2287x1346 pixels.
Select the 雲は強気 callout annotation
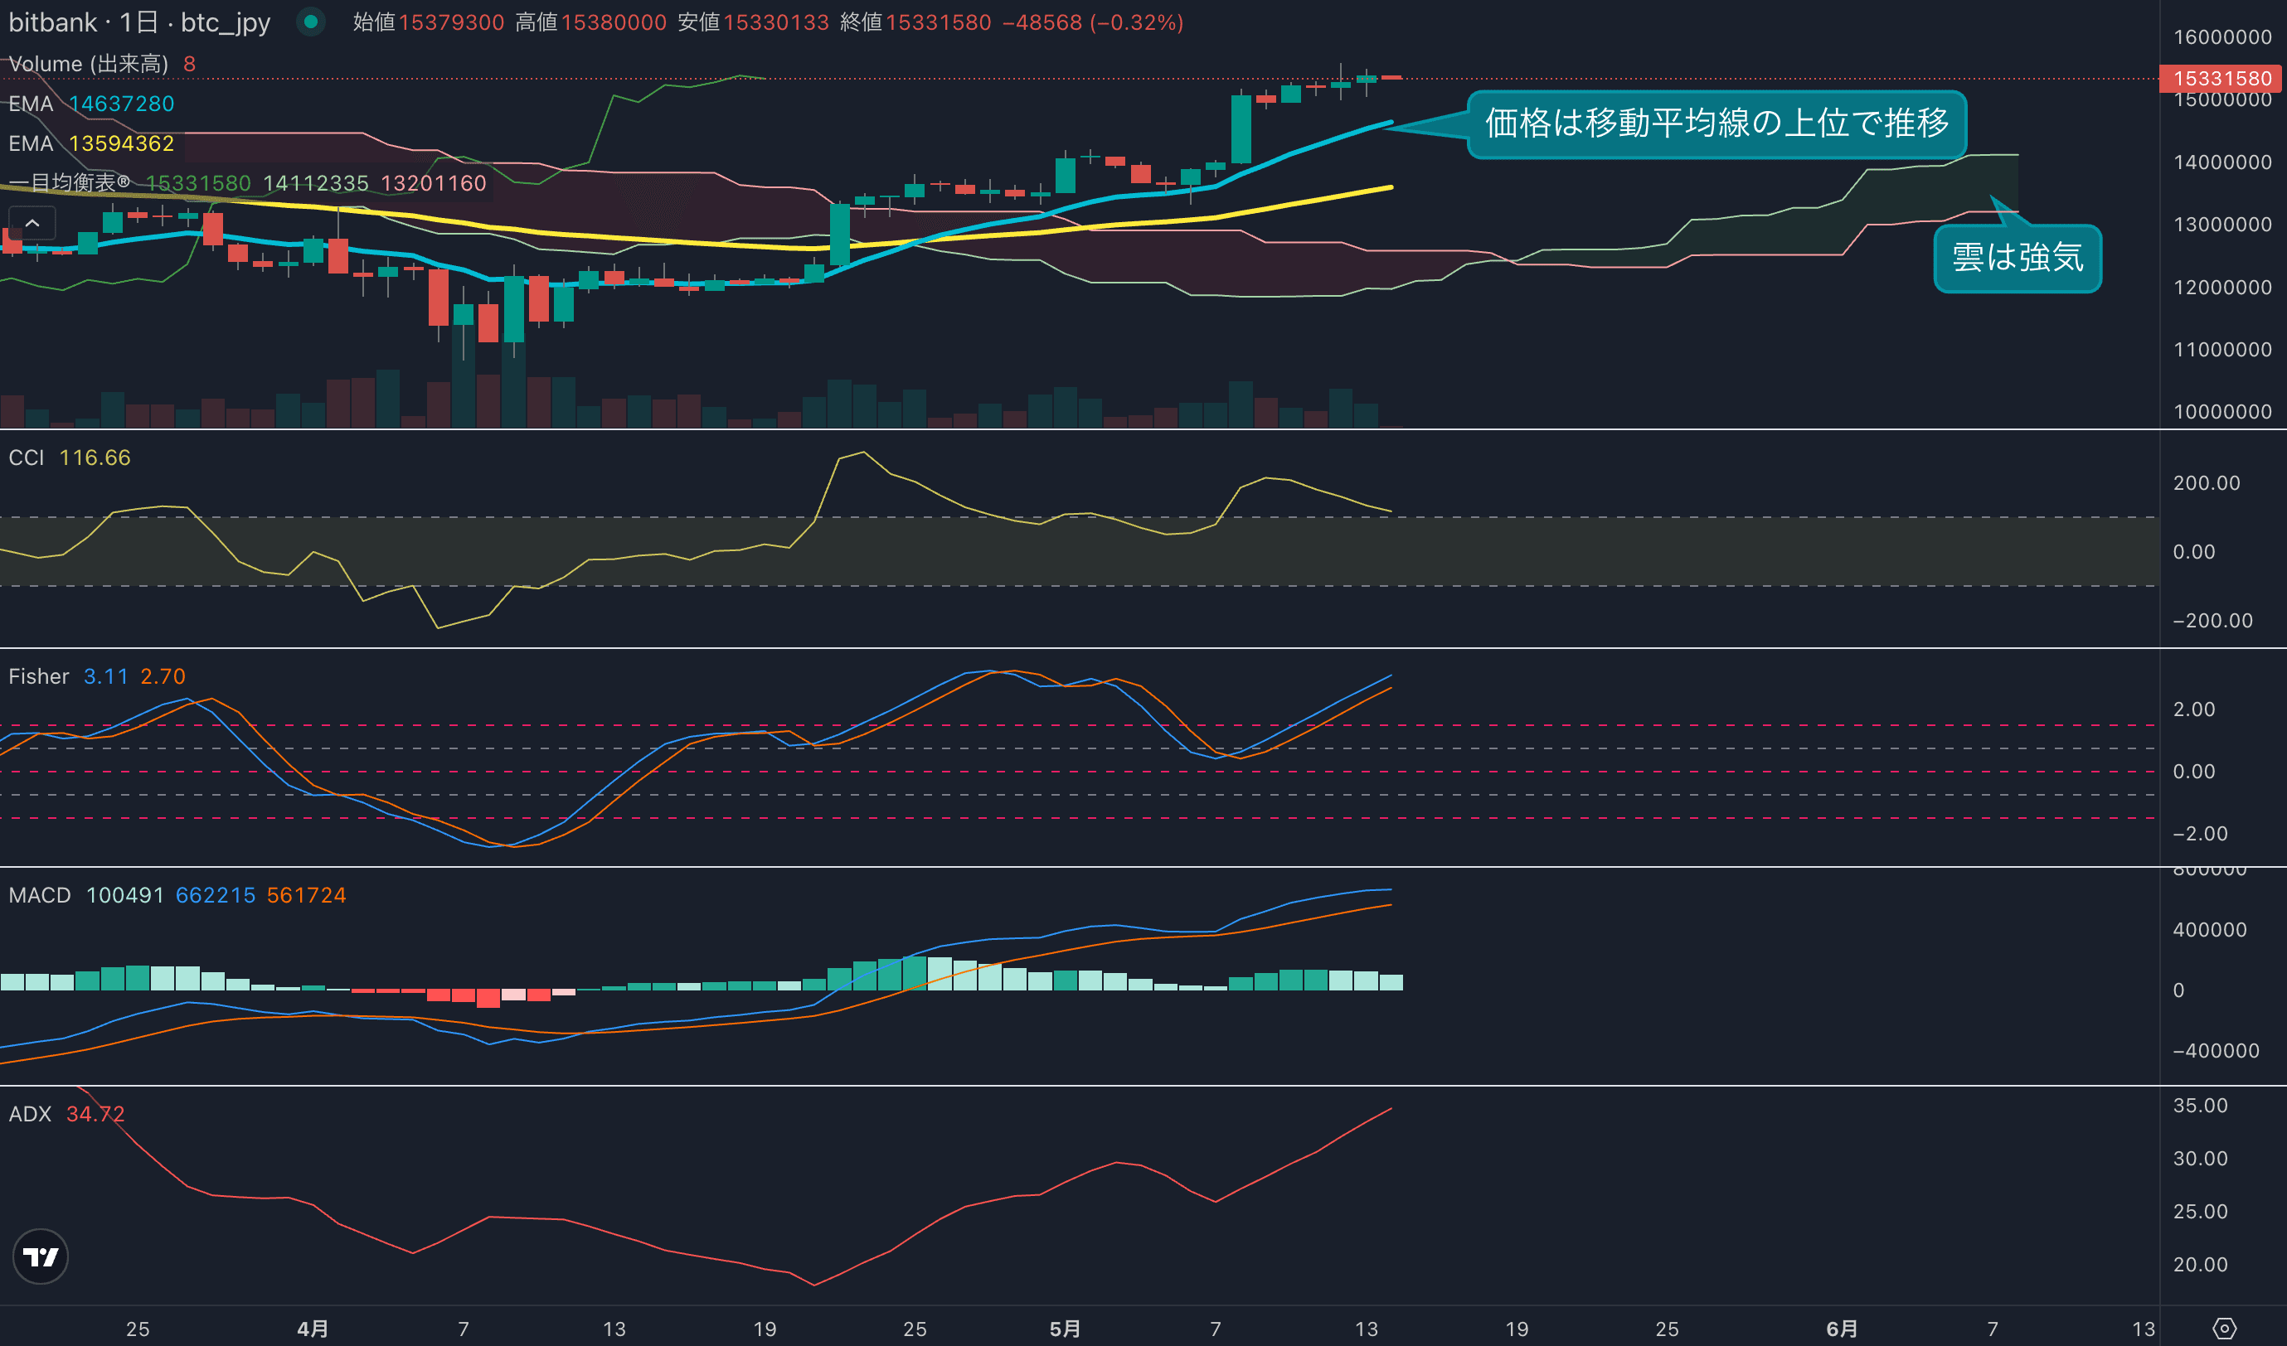(x=2017, y=258)
